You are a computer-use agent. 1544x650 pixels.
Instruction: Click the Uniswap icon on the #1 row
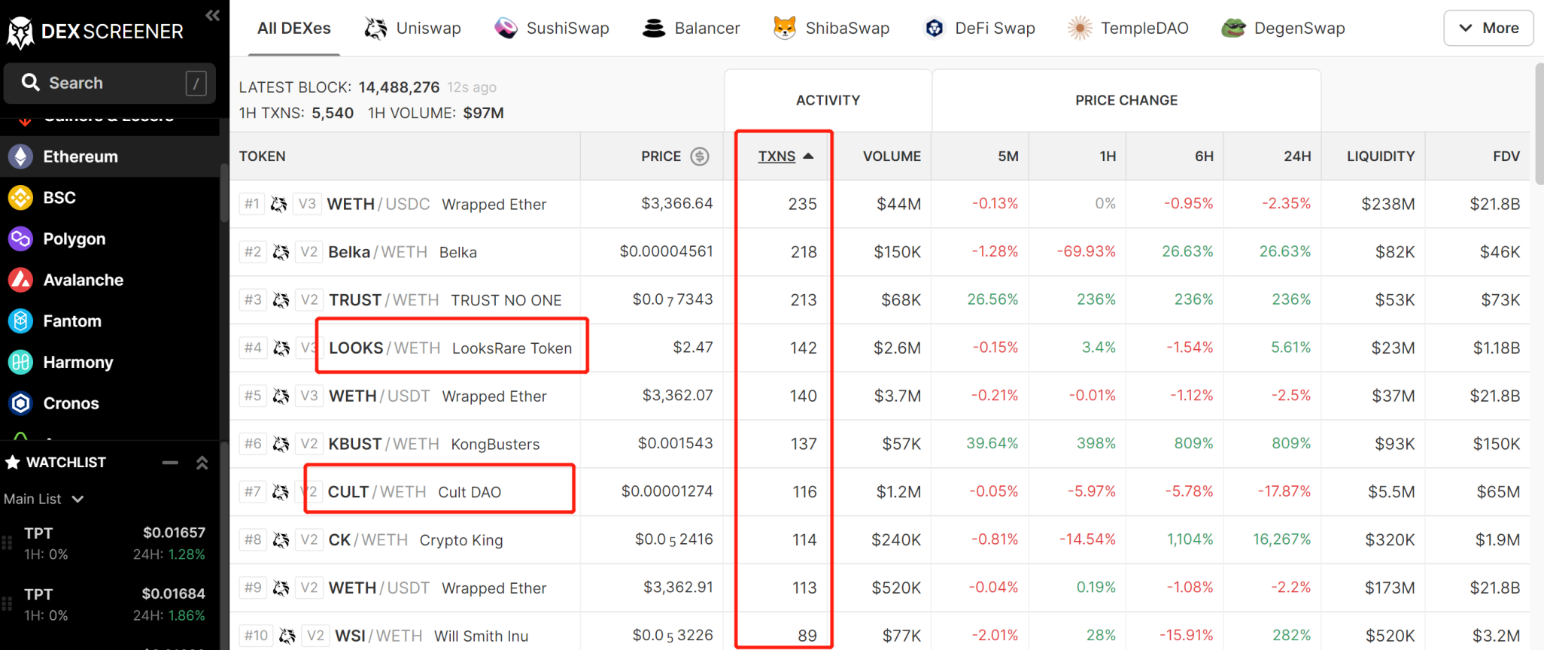click(279, 204)
